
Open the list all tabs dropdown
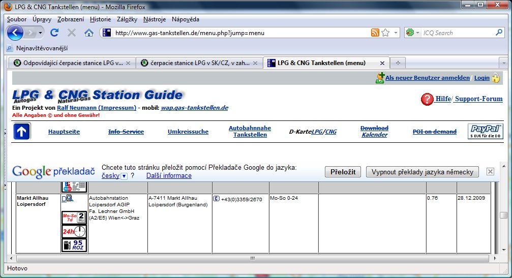click(x=503, y=63)
